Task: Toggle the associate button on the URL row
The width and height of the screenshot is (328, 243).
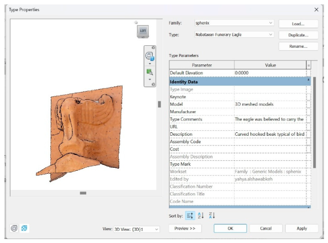Action: coord(308,127)
